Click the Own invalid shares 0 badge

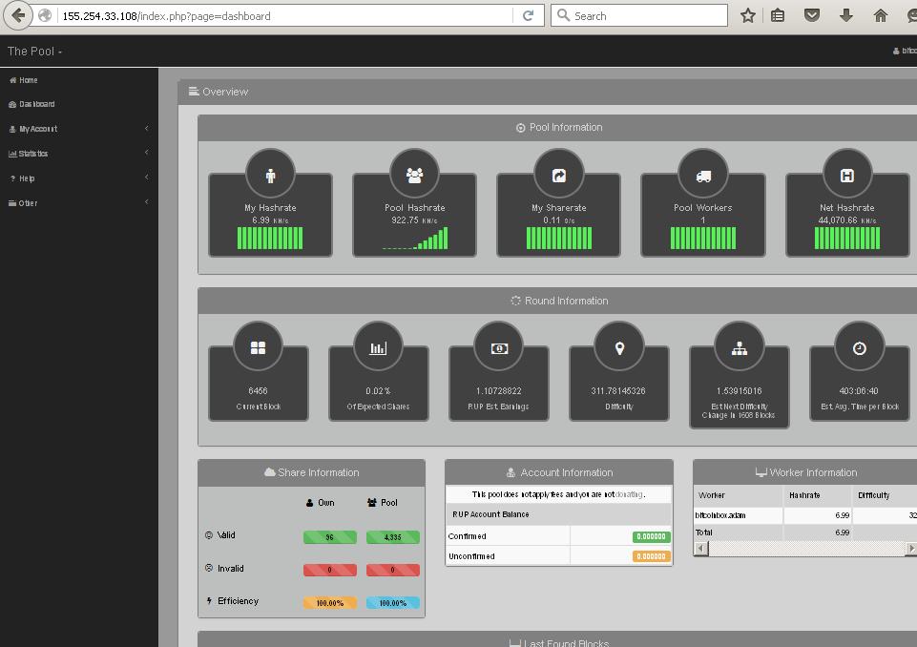coord(330,570)
